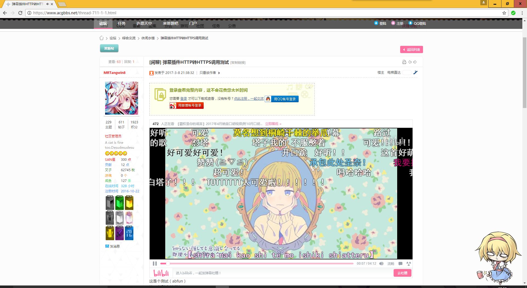The height and width of the screenshot is (288, 527).
Task: Open 休闲水楼 breadcrumb link
Action: click(148, 38)
